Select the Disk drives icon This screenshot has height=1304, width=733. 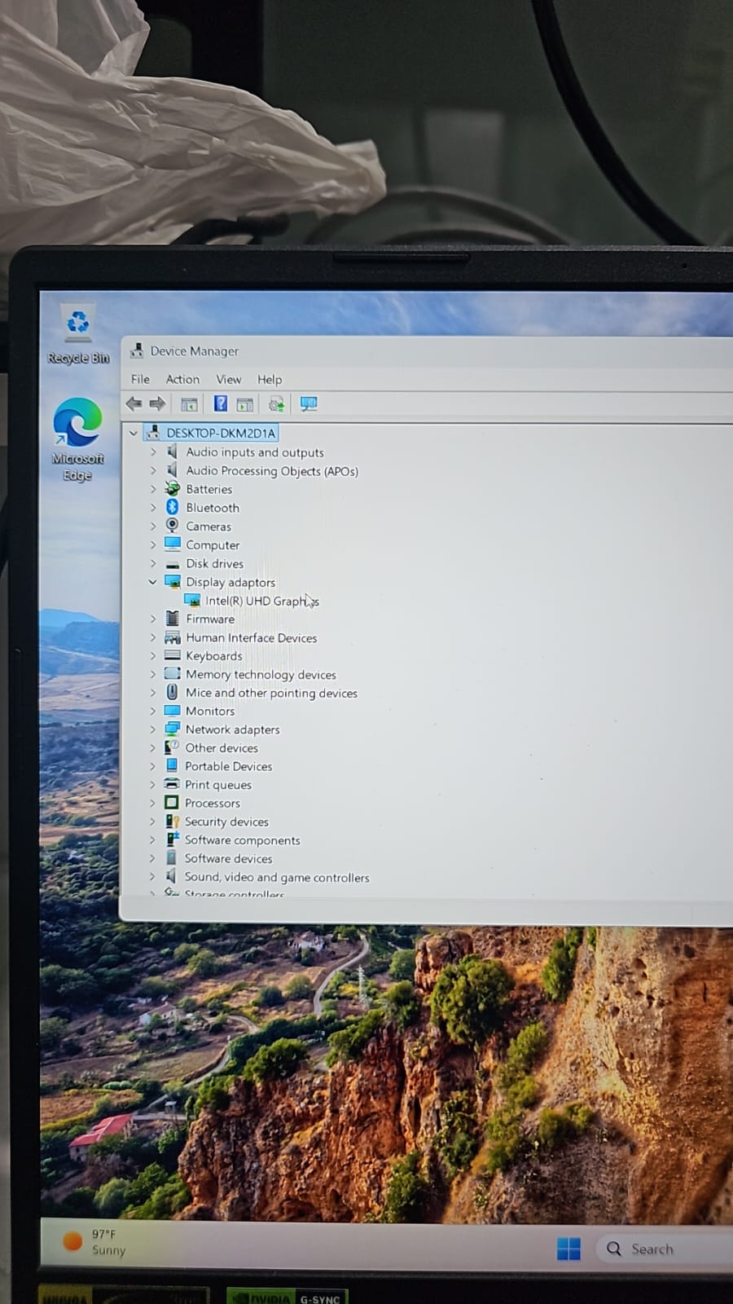pyautogui.click(x=172, y=564)
